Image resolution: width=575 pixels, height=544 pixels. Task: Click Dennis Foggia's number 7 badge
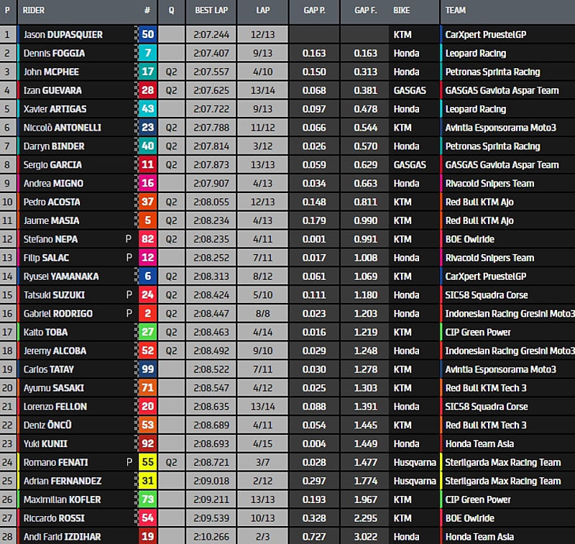[x=147, y=53]
